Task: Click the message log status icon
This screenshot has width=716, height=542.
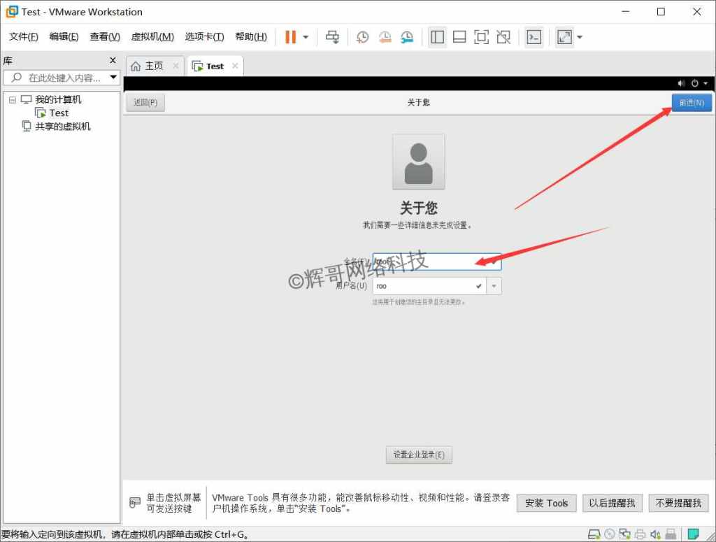Action: point(693,534)
